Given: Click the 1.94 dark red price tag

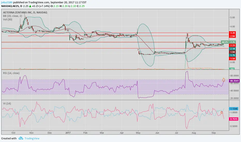Looking at the screenshot, I should coord(232,52).
